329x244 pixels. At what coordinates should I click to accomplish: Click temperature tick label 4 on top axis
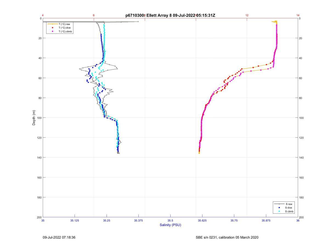43,15
